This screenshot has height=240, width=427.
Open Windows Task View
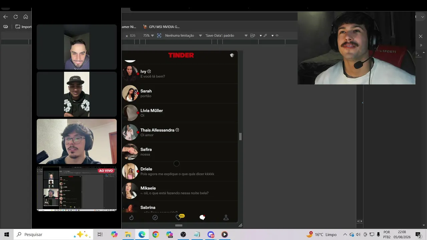coord(100,234)
